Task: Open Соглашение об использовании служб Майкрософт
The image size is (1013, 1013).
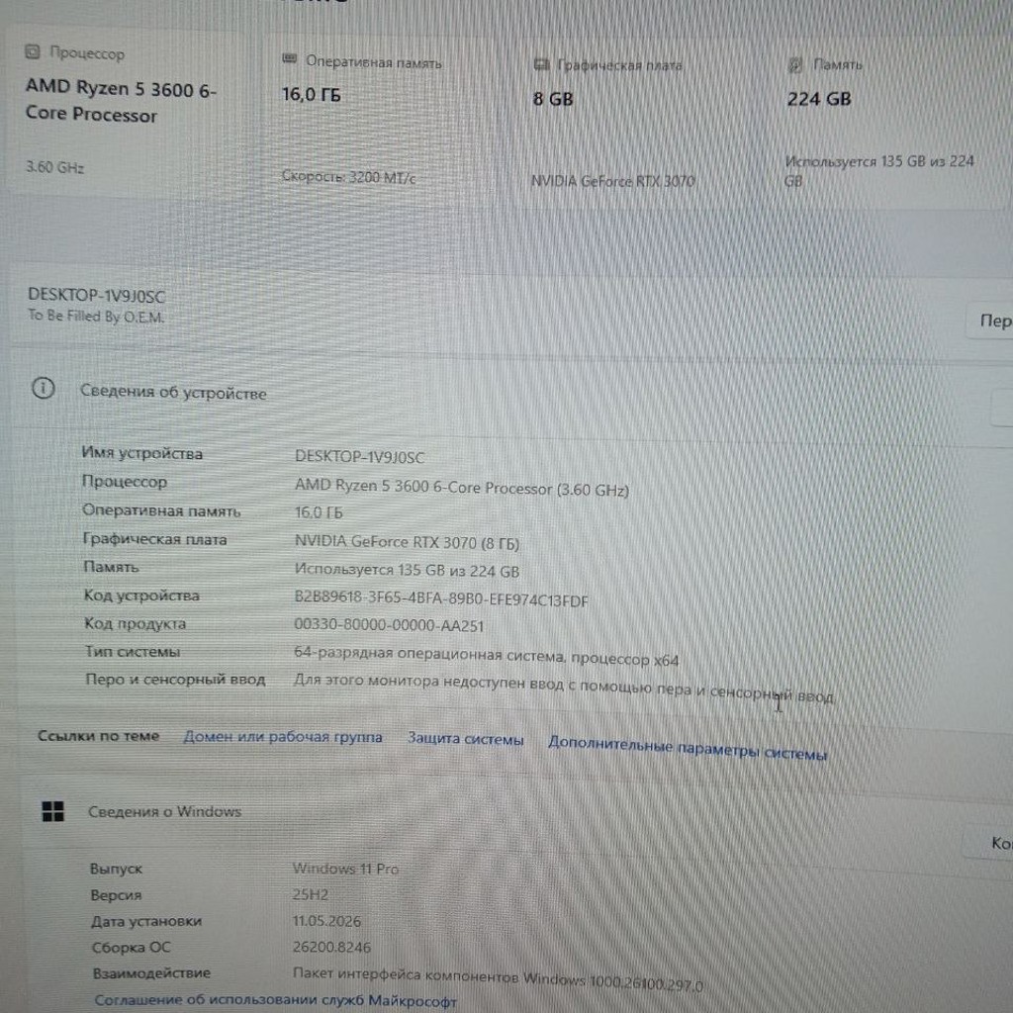Action: 275,1000
